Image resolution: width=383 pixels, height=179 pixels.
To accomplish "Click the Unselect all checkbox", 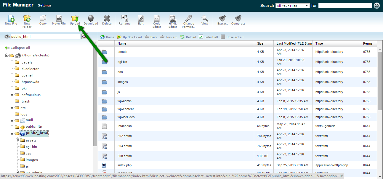I will coord(223,37).
